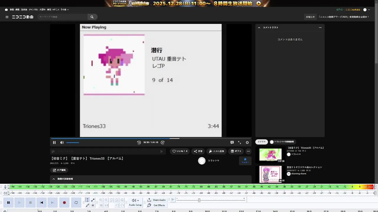Open the 重音テトオリジナル曲セレクション thumbnail
Viewport: 378px width, 212px height.
pos(271,174)
